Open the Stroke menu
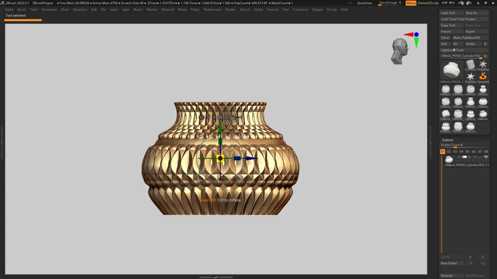The image size is (497, 279). (258, 10)
